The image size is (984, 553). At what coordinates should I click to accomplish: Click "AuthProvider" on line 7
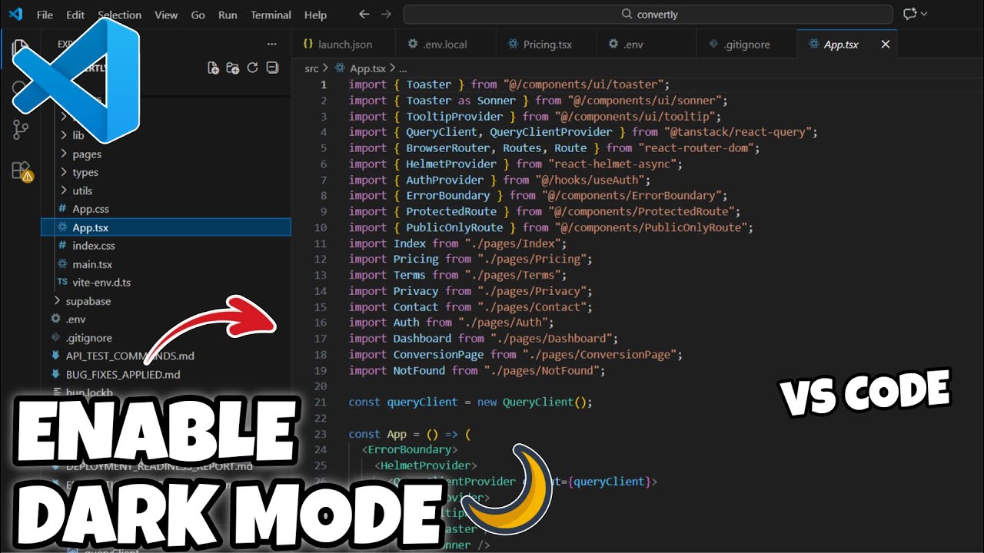445,180
